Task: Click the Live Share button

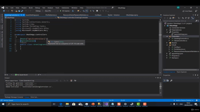Action: pyautogui.click(x=187, y=11)
